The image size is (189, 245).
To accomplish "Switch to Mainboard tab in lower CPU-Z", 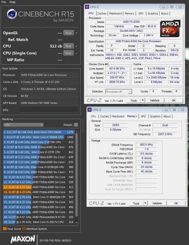I will pyautogui.click(x=118, y=117).
